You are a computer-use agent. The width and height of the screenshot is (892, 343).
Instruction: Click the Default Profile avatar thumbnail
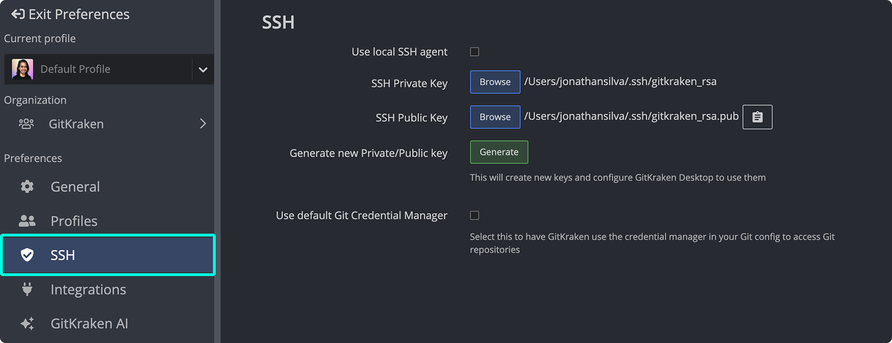point(23,69)
